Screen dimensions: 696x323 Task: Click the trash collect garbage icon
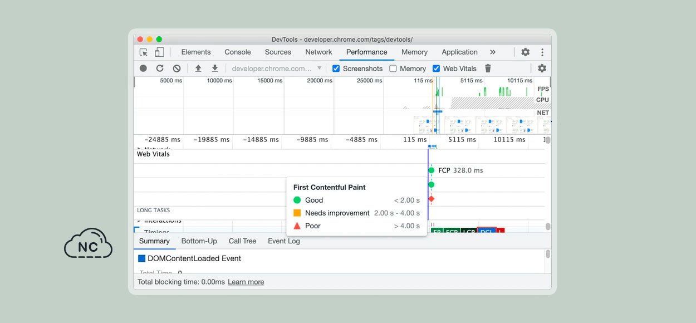click(x=488, y=68)
